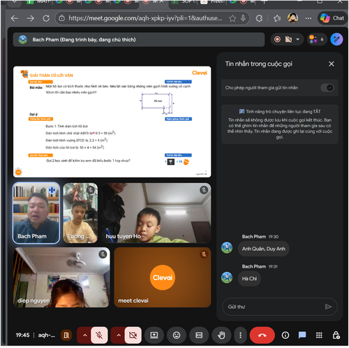Click the meet.google.com address bar URL
Viewport: 349px width, 348px height.
(145, 18)
